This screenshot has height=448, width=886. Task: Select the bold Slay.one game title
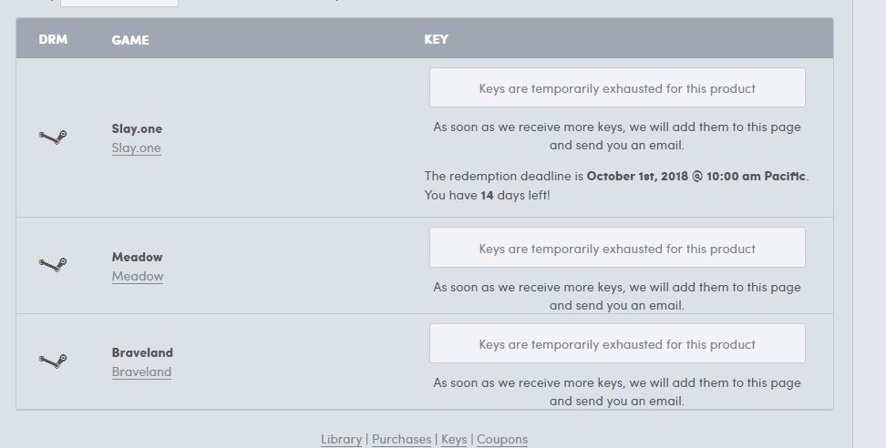point(137,129)
